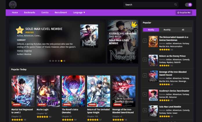The image size is (202, 122).
Task: Open Martial God Regressed to Level 2 cover
Action: tap(23, 91)
